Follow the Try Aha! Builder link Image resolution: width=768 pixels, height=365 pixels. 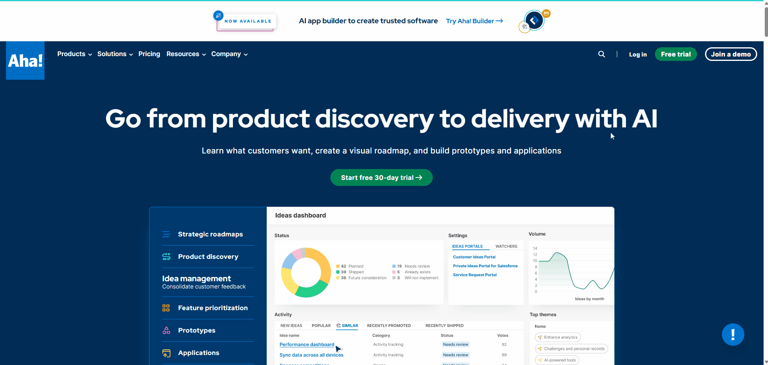(474, 21)
